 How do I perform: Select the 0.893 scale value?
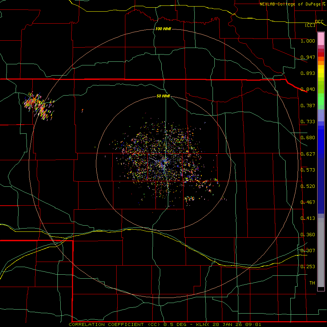click(x=308, y=73)
